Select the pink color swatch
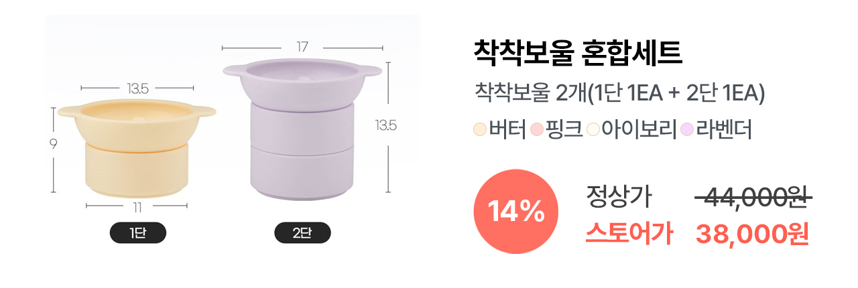 coord(537,129)
